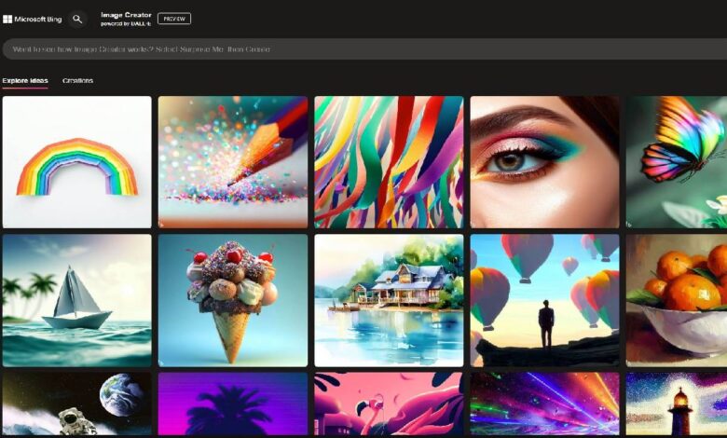Click the Microsoft Bing logo
Viewport: 727px width, 438px height.
coord(33,19)
